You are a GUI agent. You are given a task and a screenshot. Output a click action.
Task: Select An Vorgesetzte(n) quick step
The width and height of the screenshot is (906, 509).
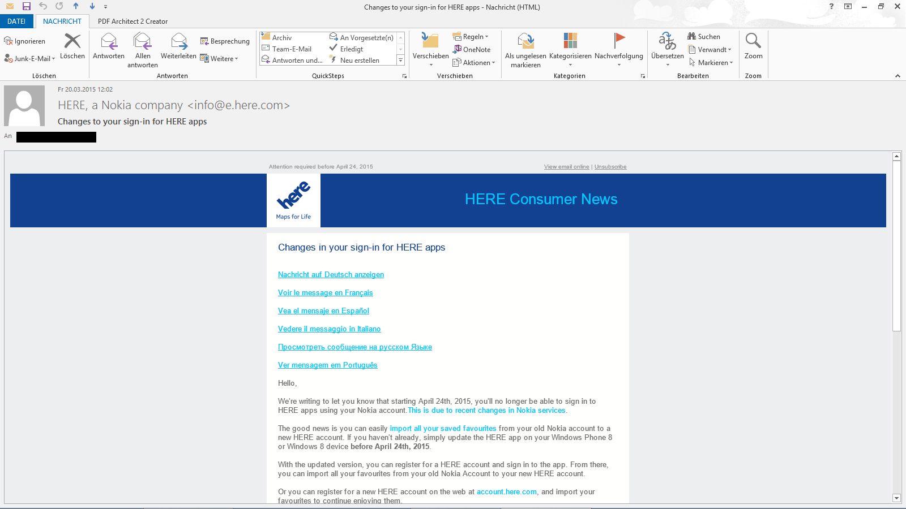361,37
